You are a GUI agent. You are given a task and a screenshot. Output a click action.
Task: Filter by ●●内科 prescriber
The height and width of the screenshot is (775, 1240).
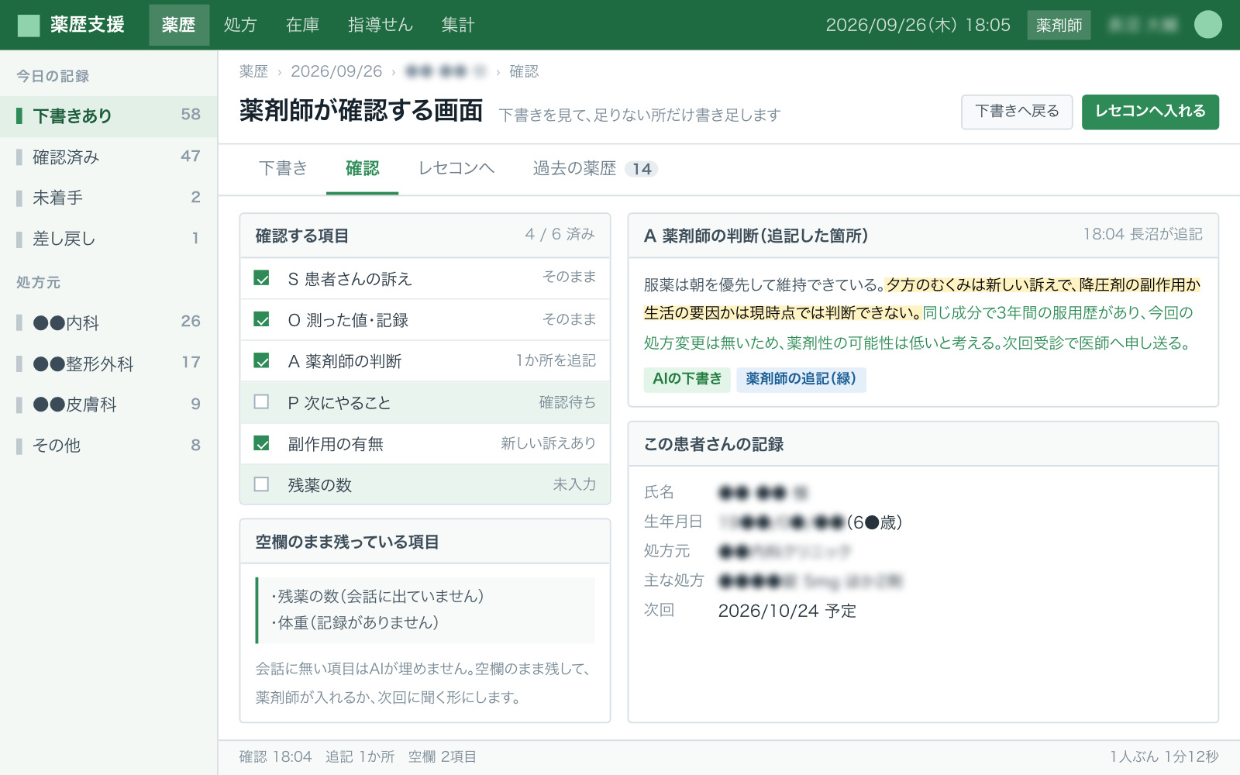[108, 322]
